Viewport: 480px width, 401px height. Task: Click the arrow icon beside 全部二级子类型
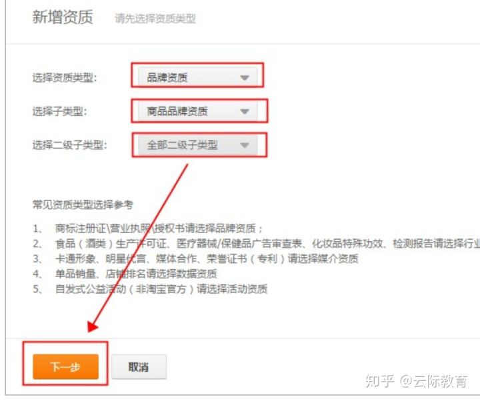pyautogui.click(x=244, y=145)
